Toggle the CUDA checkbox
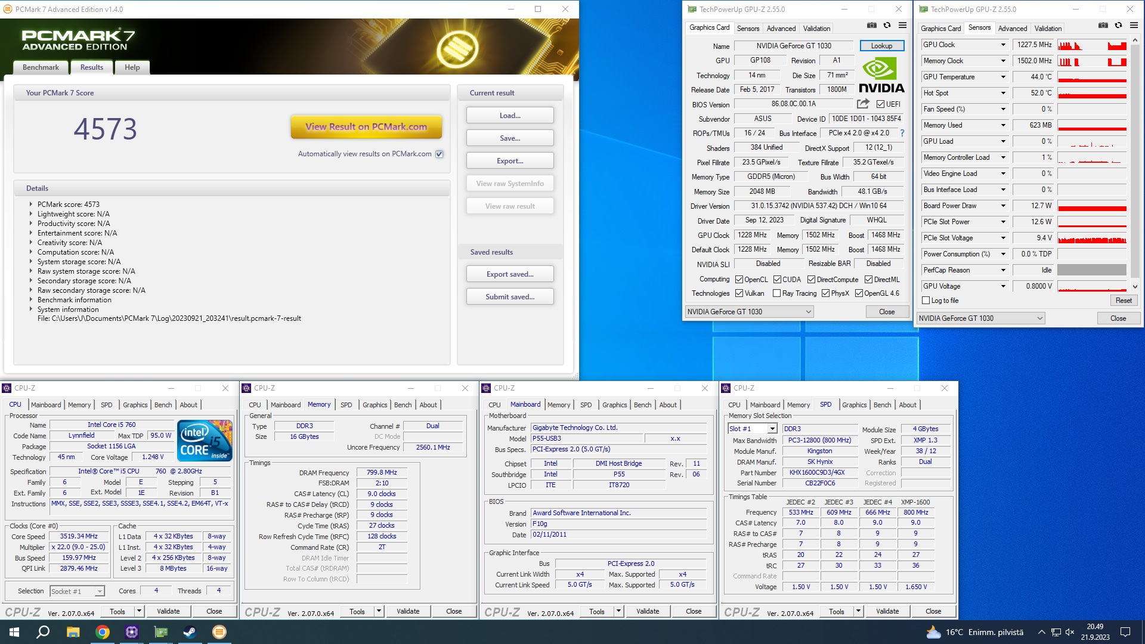Screen dimensions: 1145x644 pos(777,280)
